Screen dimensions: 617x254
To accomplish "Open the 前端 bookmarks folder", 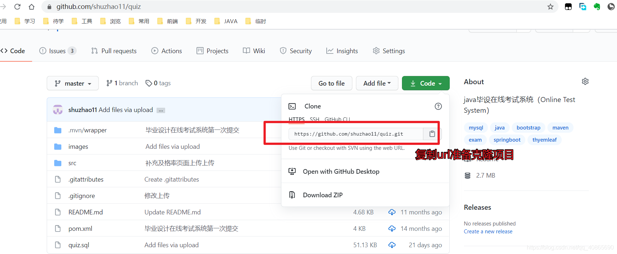I will (x=168, y=21).
